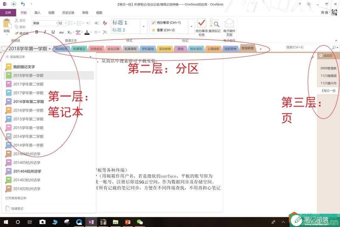Click the Cut scissors button
This screenshot has height=227, width=340.
[x=20, y=20]
